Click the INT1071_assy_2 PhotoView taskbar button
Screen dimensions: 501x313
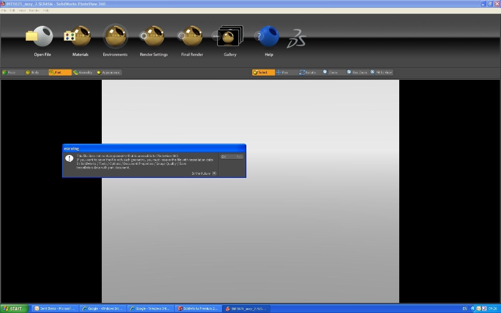[x=246, y=308]
